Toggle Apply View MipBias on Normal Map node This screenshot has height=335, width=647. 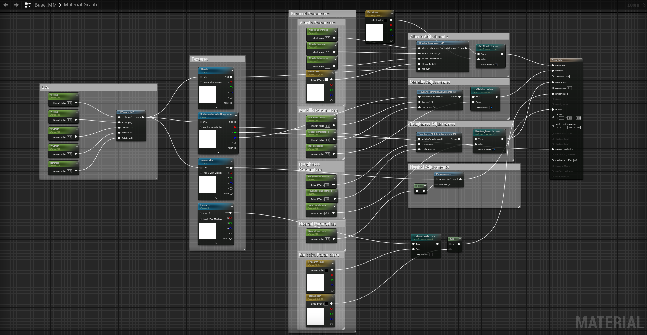pos(201,173)
